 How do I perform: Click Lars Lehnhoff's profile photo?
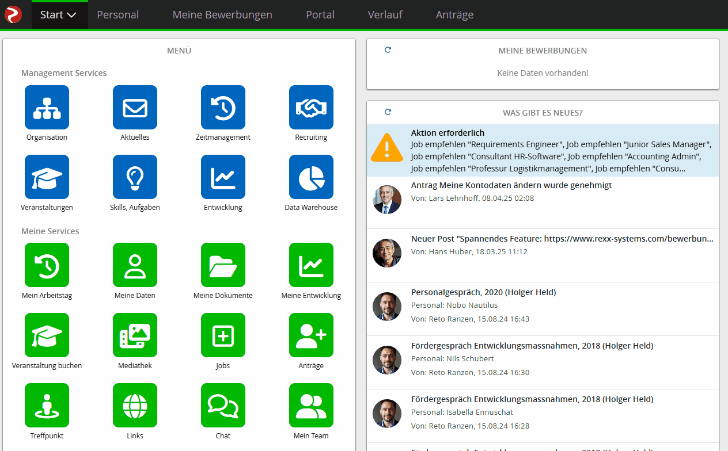click(387, 200)
